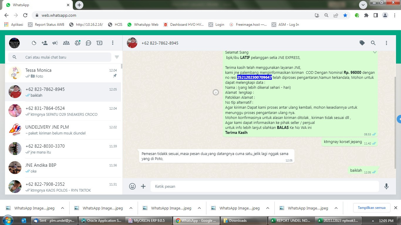
Task: Open the Windows Start button
Action: [x=7, y=220]
